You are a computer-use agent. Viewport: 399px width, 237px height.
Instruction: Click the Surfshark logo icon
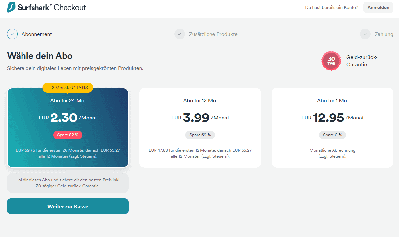pyautogui.click(x=12, y=7)
